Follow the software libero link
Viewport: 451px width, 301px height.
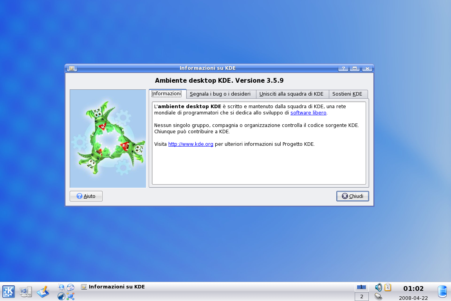[x=308, y=113]
